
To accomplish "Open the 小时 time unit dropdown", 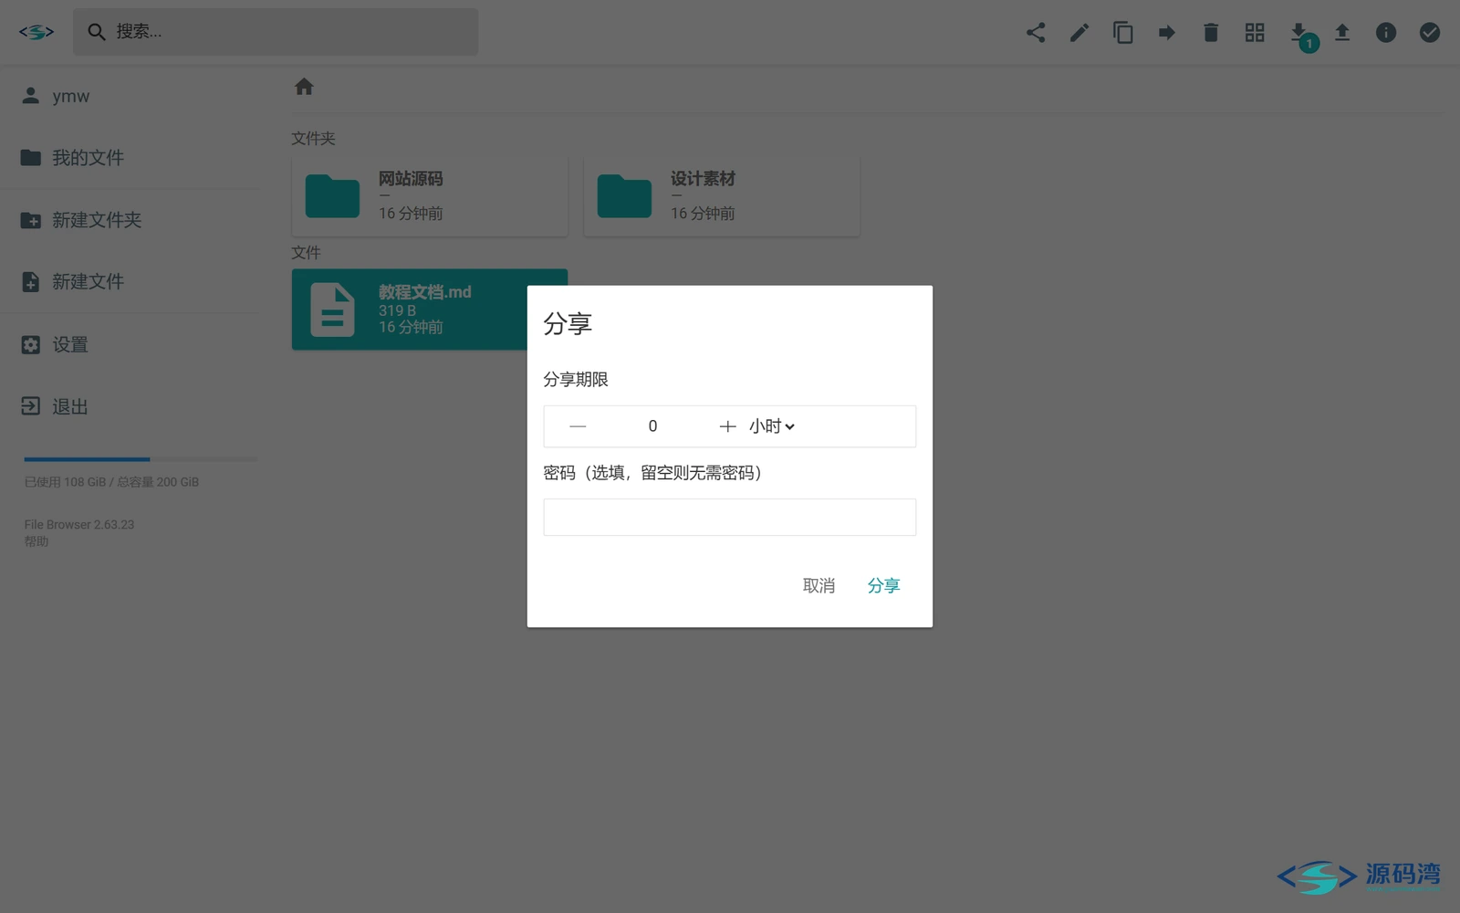I will pos(772,426).
